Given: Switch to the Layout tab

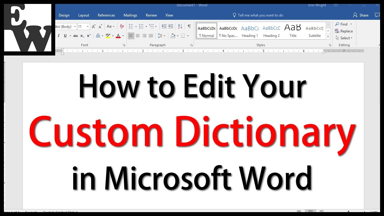Looking at the screenshot, I should (x=84, y=15).
